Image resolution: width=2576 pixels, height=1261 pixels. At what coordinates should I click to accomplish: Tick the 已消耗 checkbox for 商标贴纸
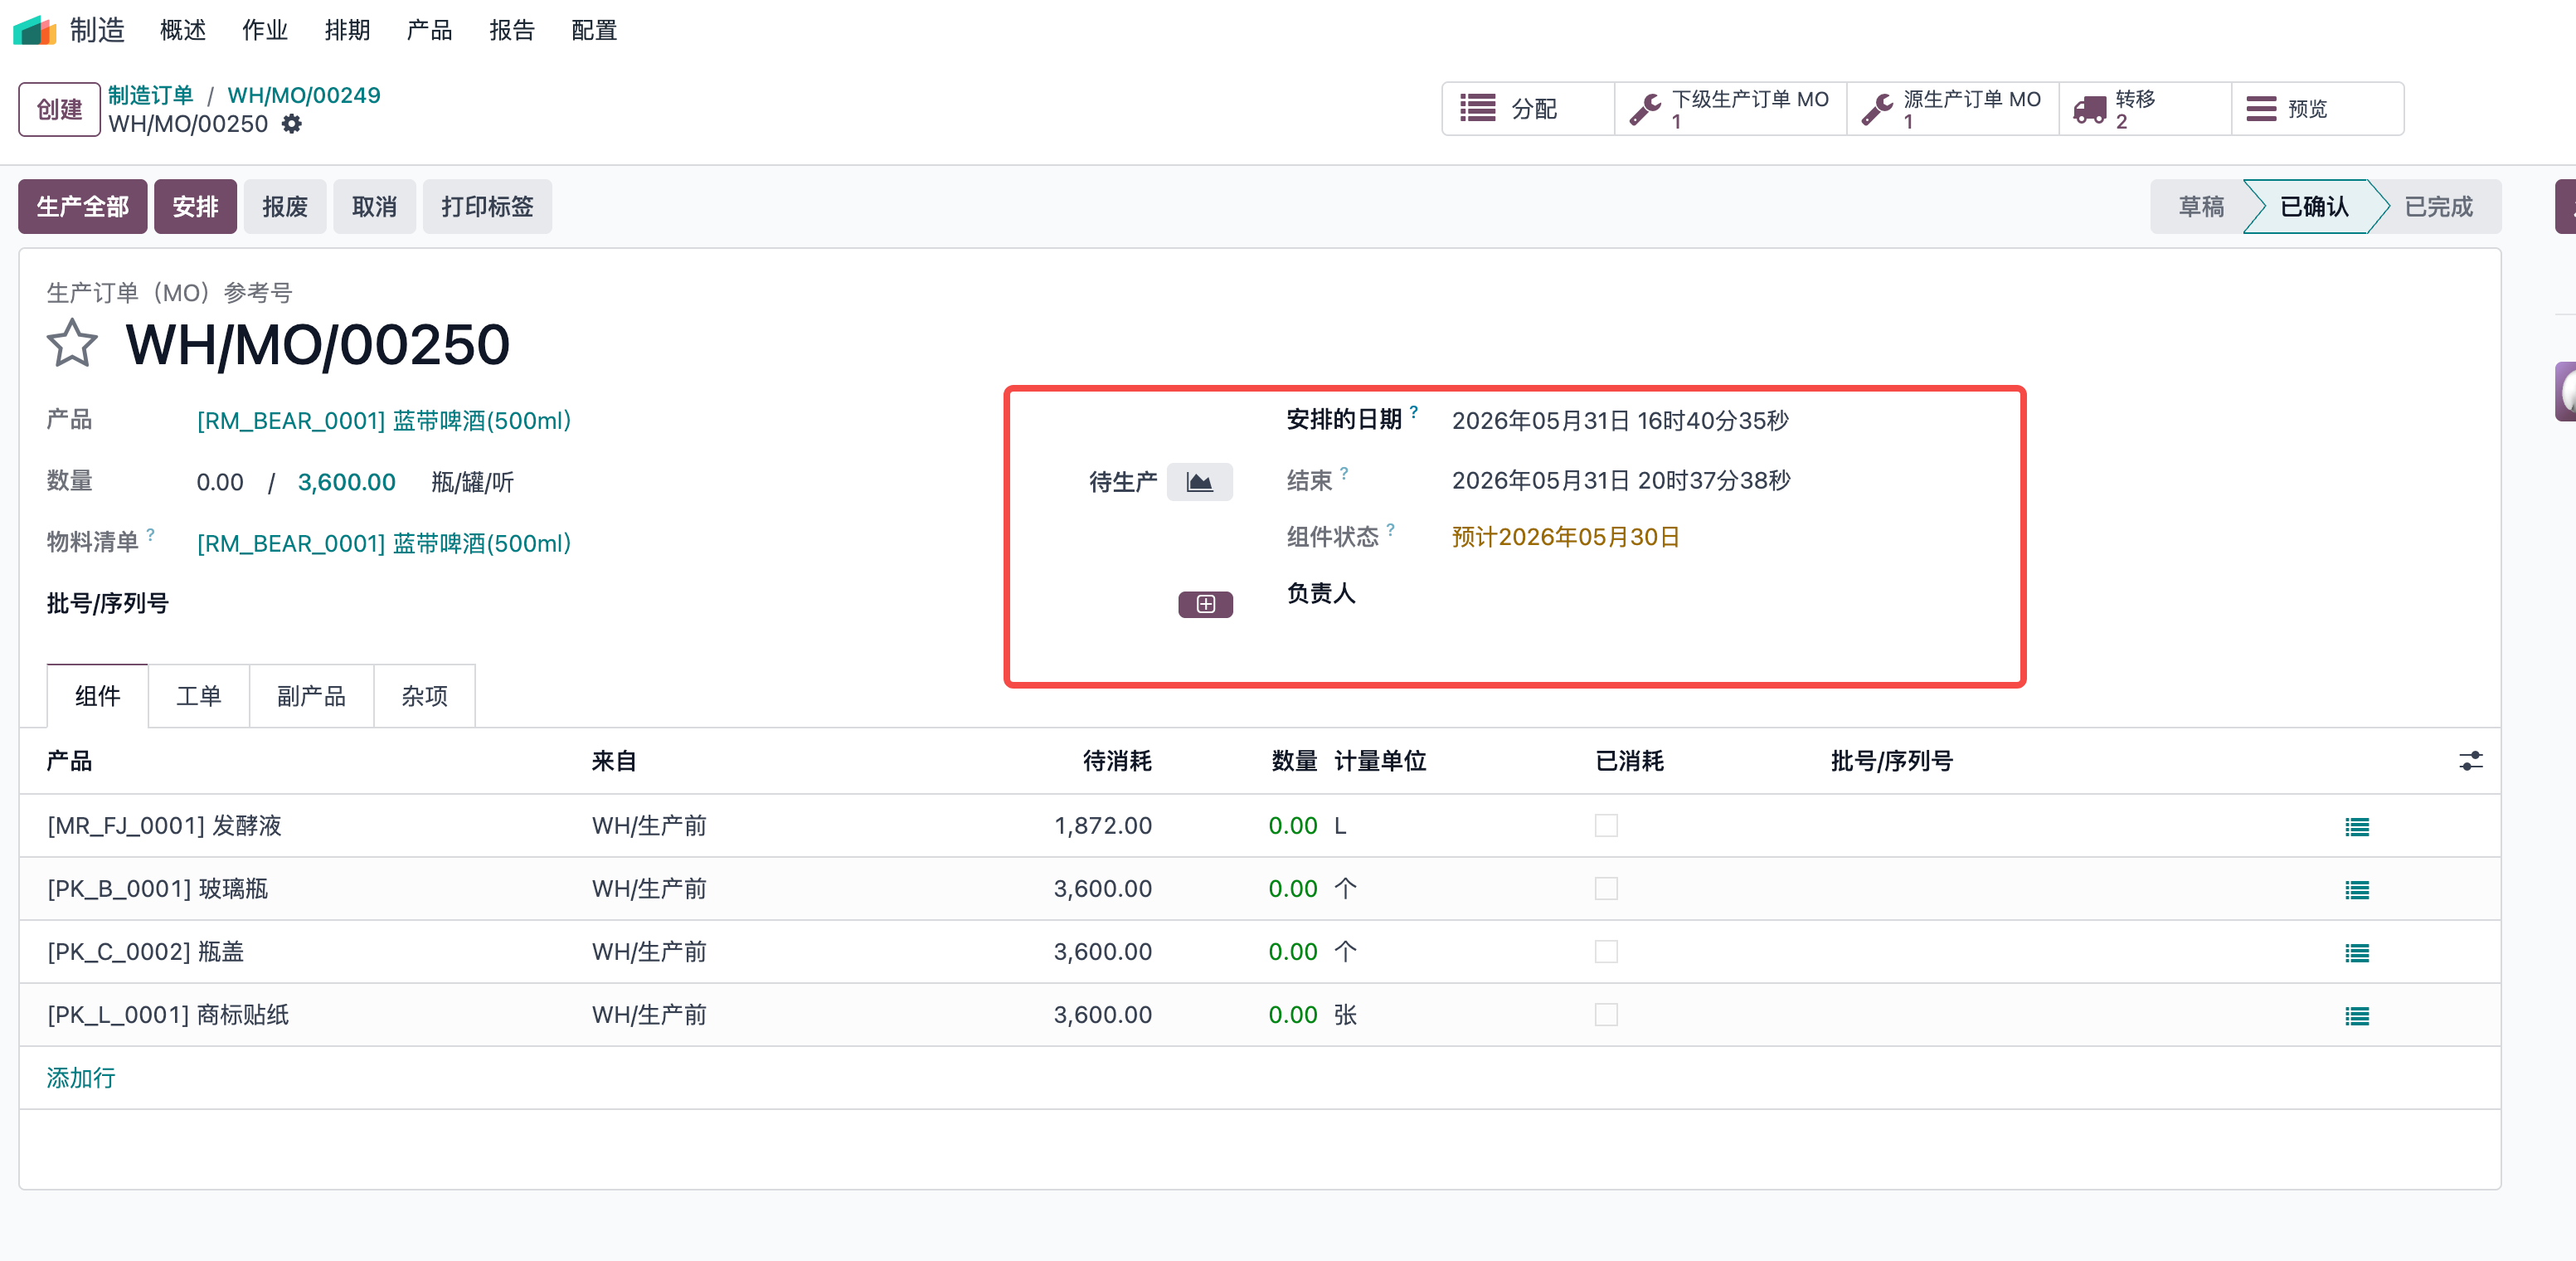pos(1606,1015)
